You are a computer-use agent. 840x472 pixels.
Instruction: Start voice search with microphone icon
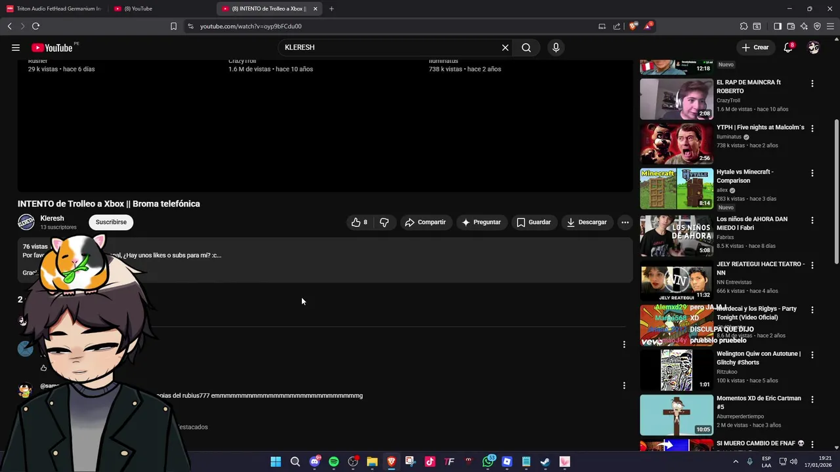[556, 47]
